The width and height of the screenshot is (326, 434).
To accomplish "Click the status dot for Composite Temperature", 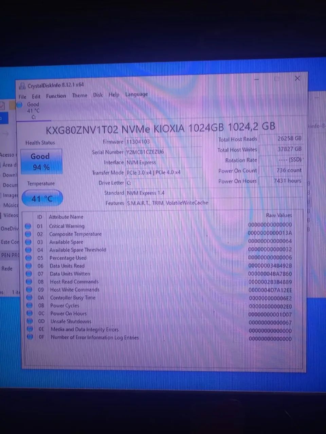I will coord(28,234).
